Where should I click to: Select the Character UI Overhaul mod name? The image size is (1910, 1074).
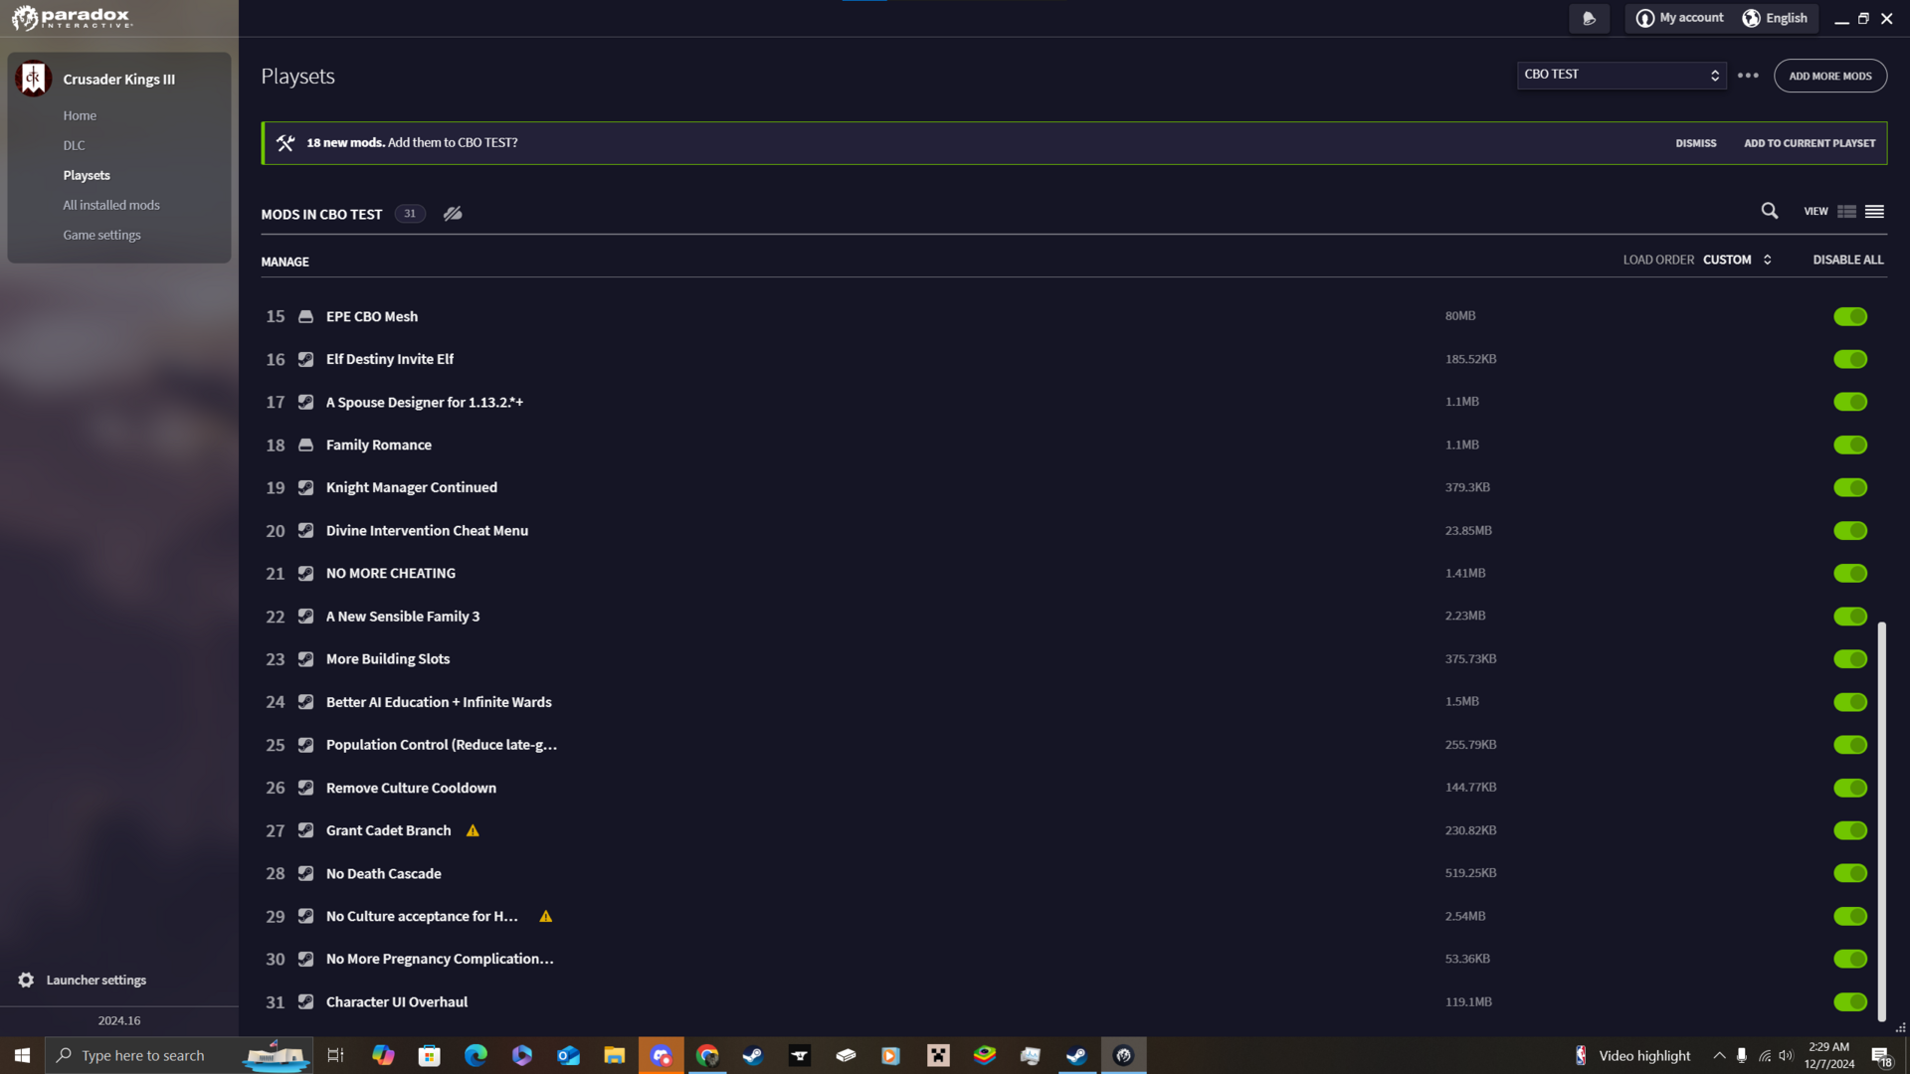397,1001
